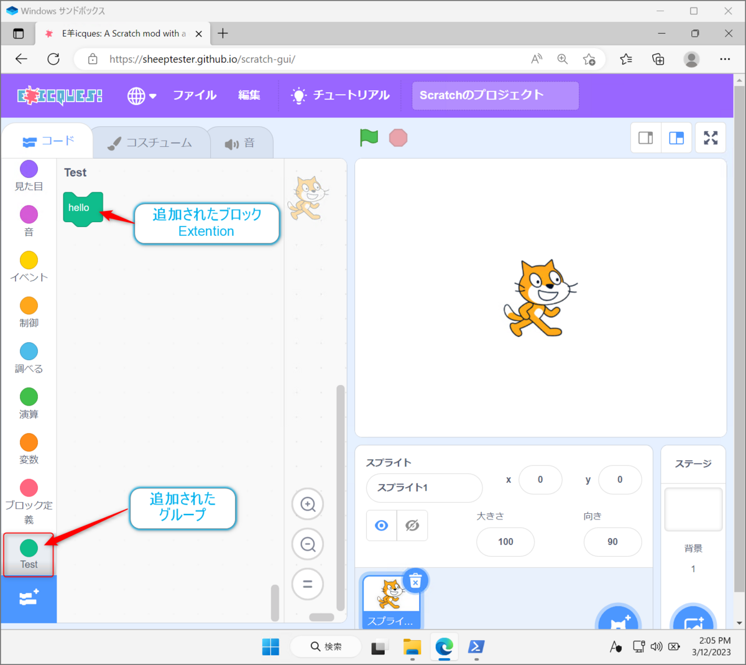Click the E羊icques logo
The width and height of the screenshot is (746, 665).
pyautogui.click(x=60, y=96)
